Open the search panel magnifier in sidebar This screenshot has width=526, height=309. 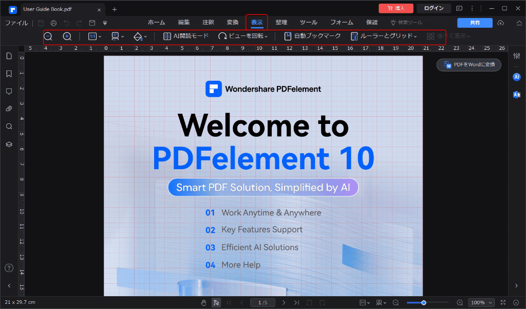click(9, 126)
